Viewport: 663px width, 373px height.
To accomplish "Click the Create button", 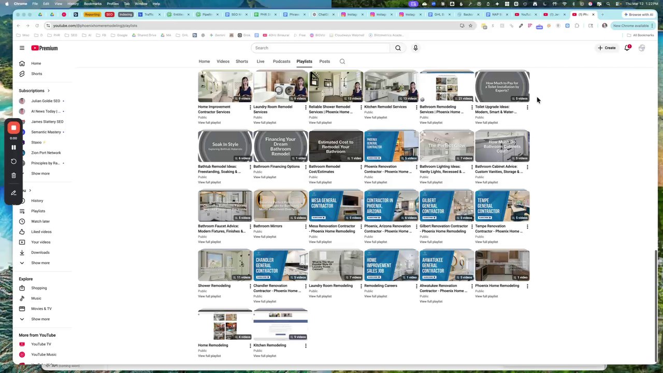I will [607, 48].
